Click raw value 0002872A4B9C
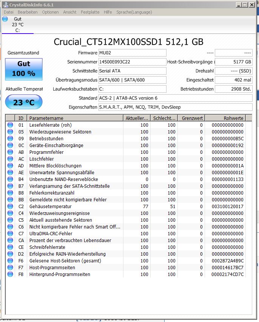259x322 pixels. 228,261
